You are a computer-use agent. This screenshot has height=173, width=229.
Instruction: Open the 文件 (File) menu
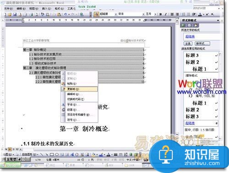(x=8, y=9)
